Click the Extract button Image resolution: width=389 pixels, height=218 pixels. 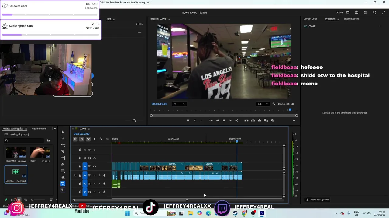click(253, 121)
